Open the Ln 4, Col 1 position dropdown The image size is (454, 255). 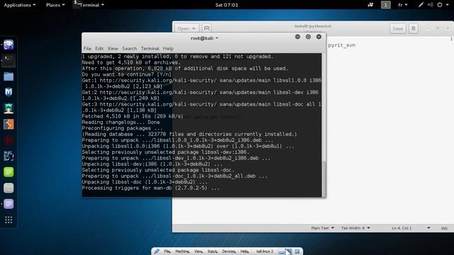click(x=411, y=228)
